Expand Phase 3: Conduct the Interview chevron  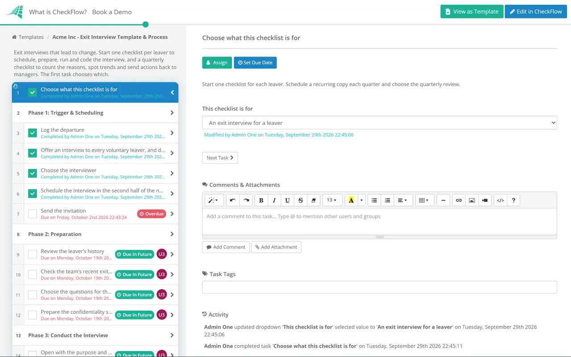[x=172, y=335]
